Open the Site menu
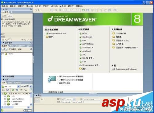The image size is (154, 113). pyautogui.click(x=63, y=6)
